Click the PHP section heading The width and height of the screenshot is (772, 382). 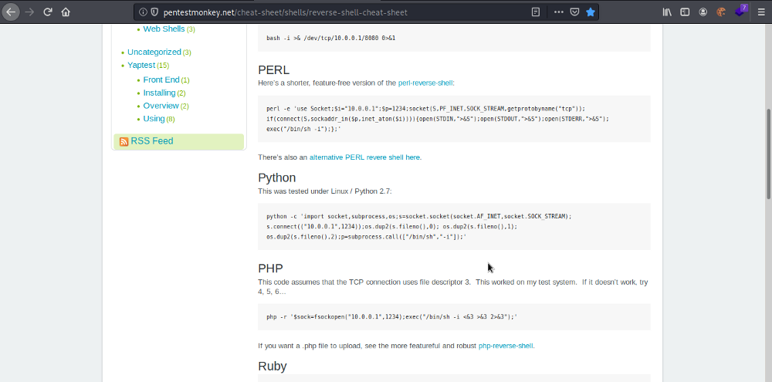pos(270,269)
